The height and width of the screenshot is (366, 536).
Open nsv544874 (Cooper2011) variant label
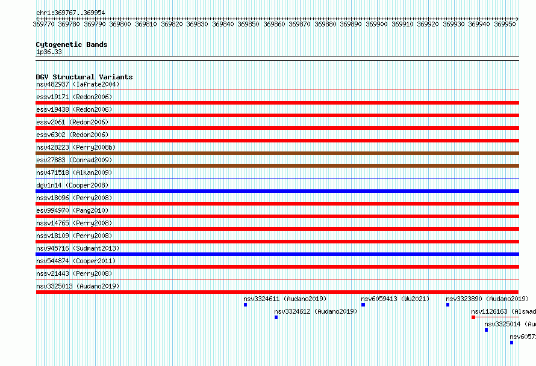76,261
